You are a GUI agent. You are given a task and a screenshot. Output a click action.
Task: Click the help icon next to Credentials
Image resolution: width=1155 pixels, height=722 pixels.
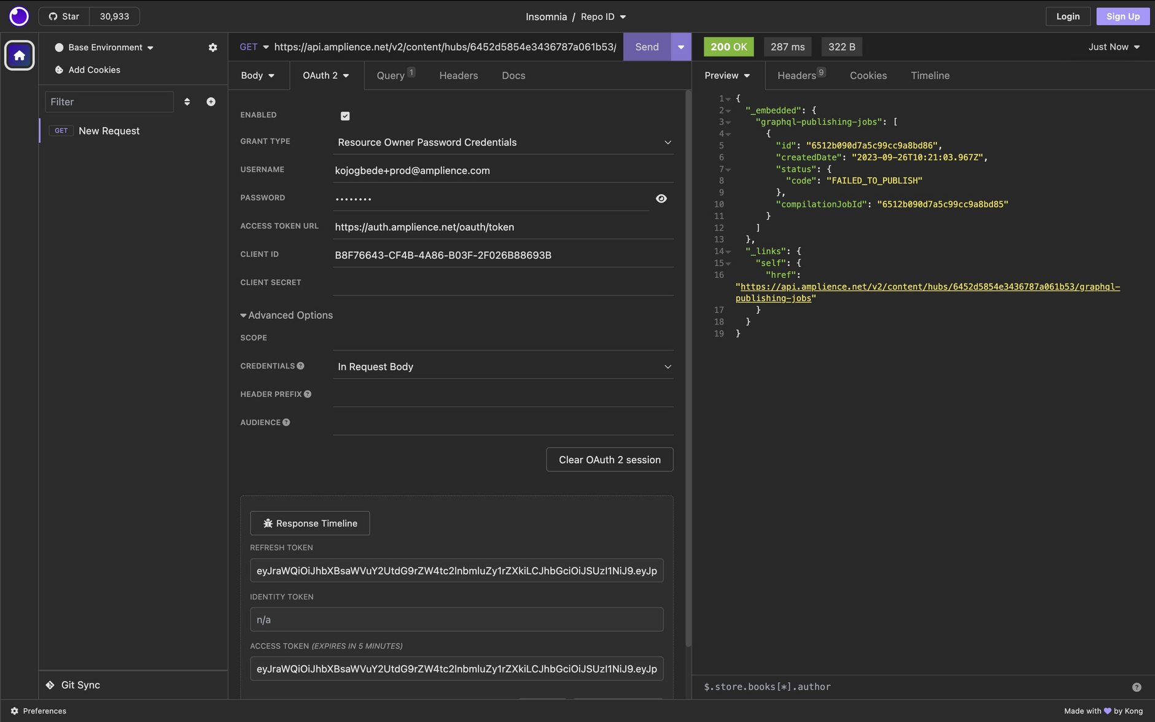[x=300, y=366]
